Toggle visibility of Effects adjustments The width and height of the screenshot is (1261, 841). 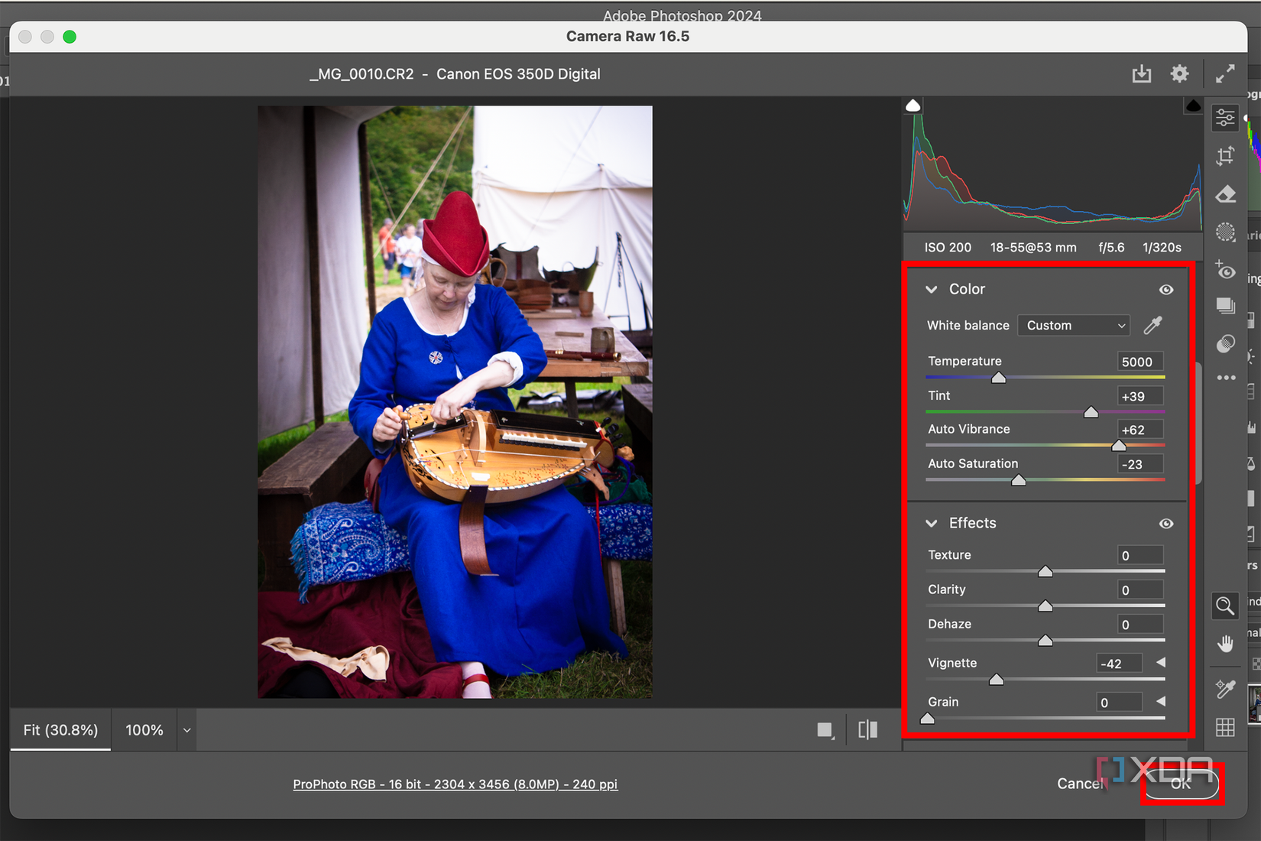(1165, 523)
